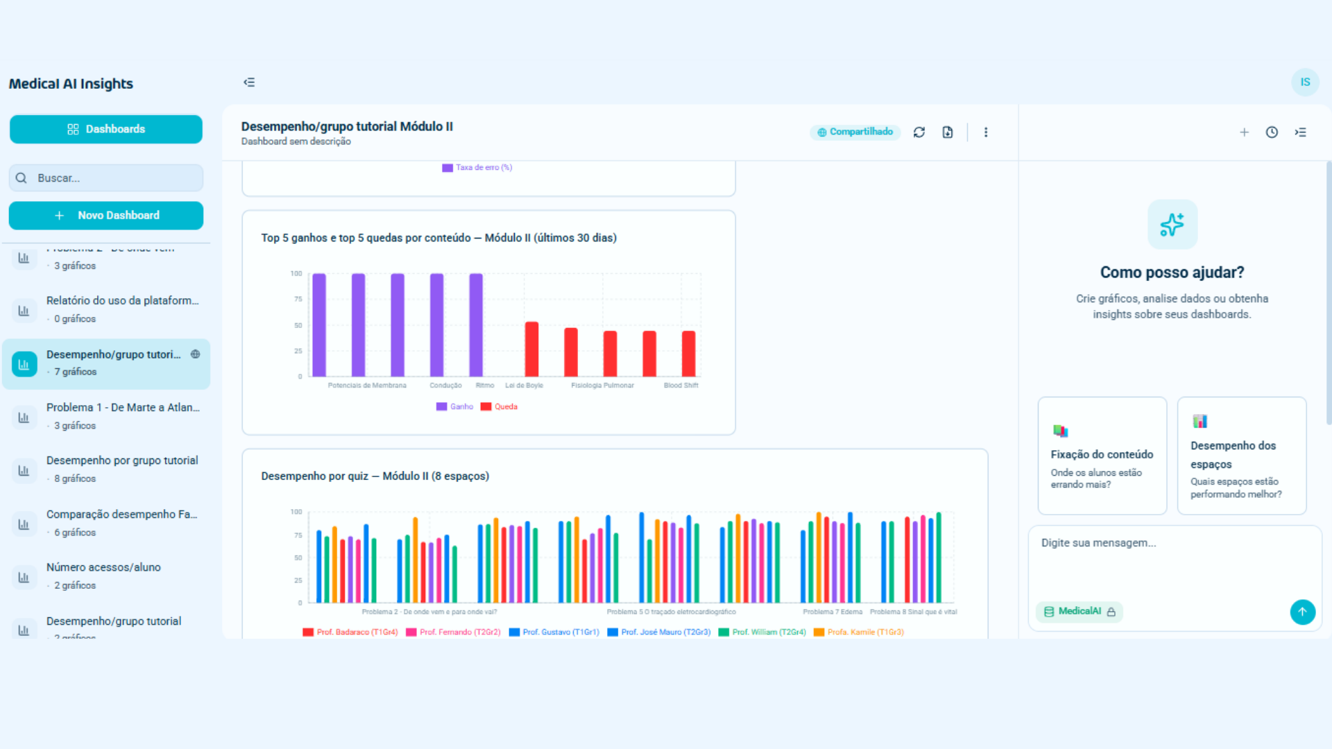Click chart icon beside Relatório do uso da plataforma

[24, 311]
